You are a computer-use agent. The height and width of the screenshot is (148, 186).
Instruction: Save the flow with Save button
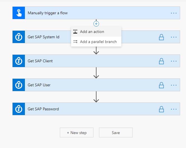coord(116,133)
